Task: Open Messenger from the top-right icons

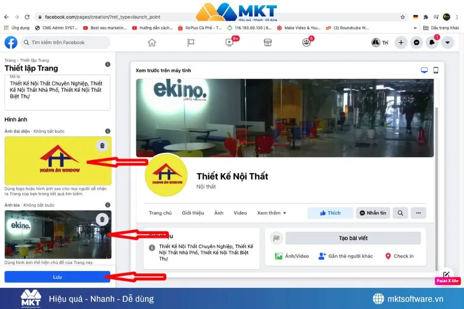Action: 417,42
